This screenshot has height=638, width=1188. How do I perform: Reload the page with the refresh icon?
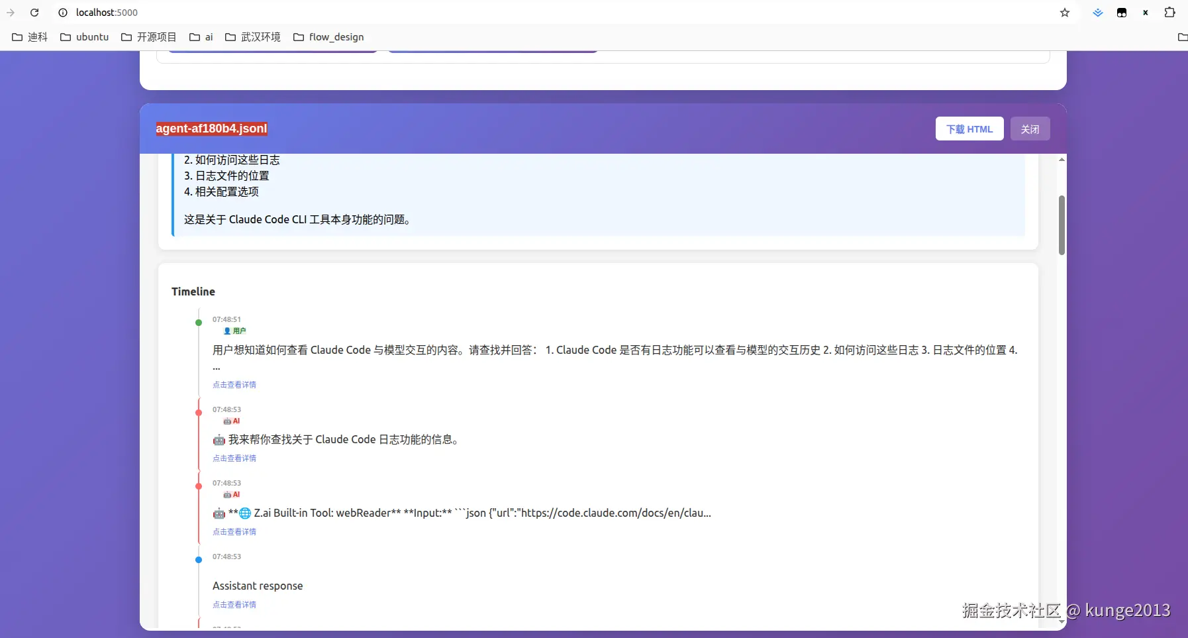34,13
